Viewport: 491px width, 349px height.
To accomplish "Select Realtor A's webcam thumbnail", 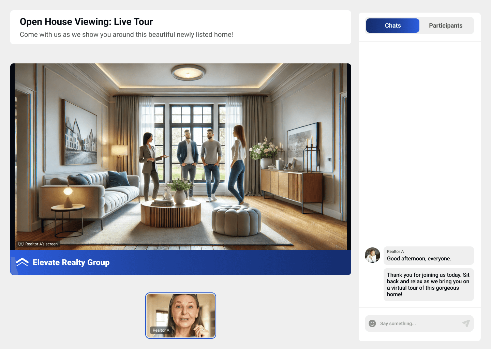I will 181,316.
